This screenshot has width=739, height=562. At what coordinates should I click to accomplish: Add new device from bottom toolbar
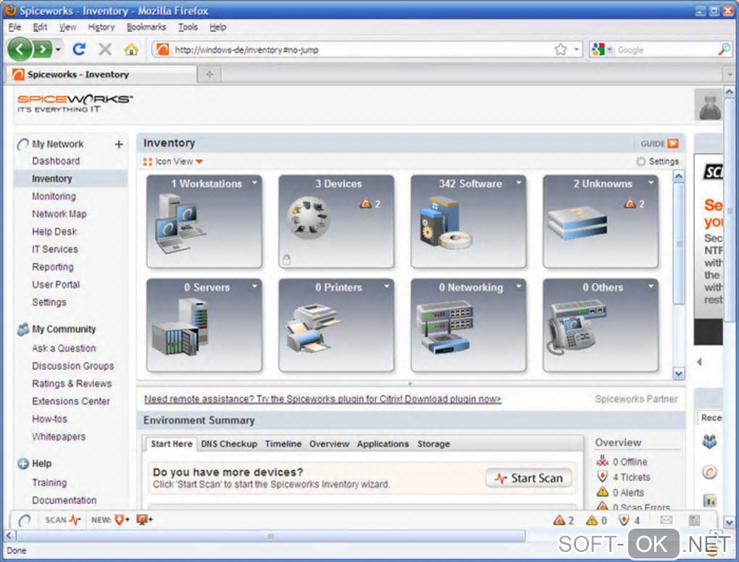144,519
